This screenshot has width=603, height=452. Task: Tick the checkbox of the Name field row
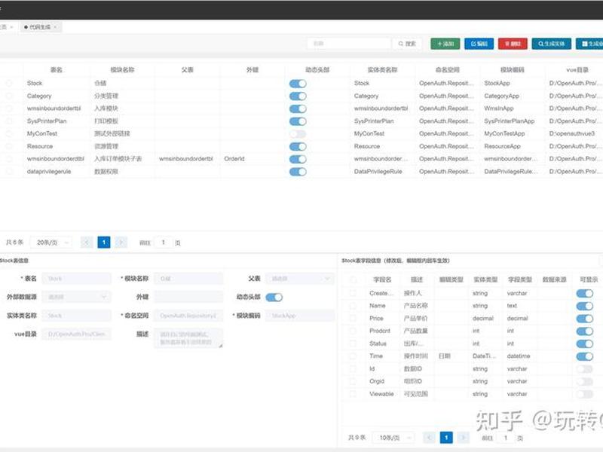(353, 306)
